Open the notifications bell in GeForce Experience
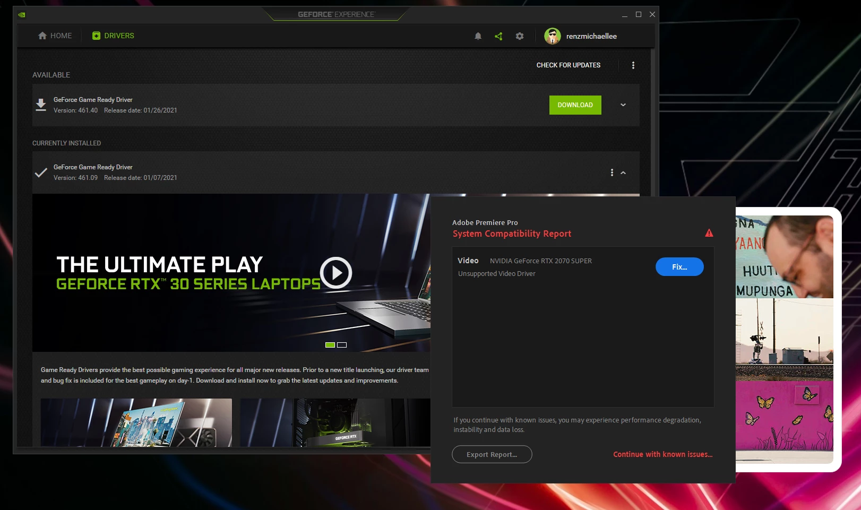Viewport: 861px width, 510px height. pyautogui.click(x=478, y=36)
